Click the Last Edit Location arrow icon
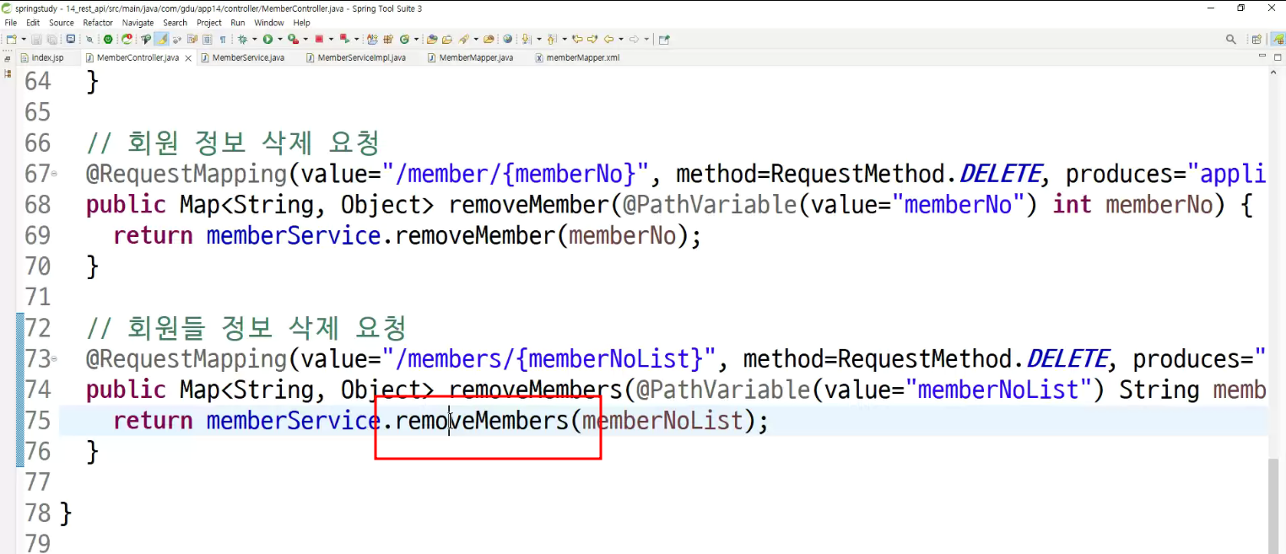 [x=577, y=39]
